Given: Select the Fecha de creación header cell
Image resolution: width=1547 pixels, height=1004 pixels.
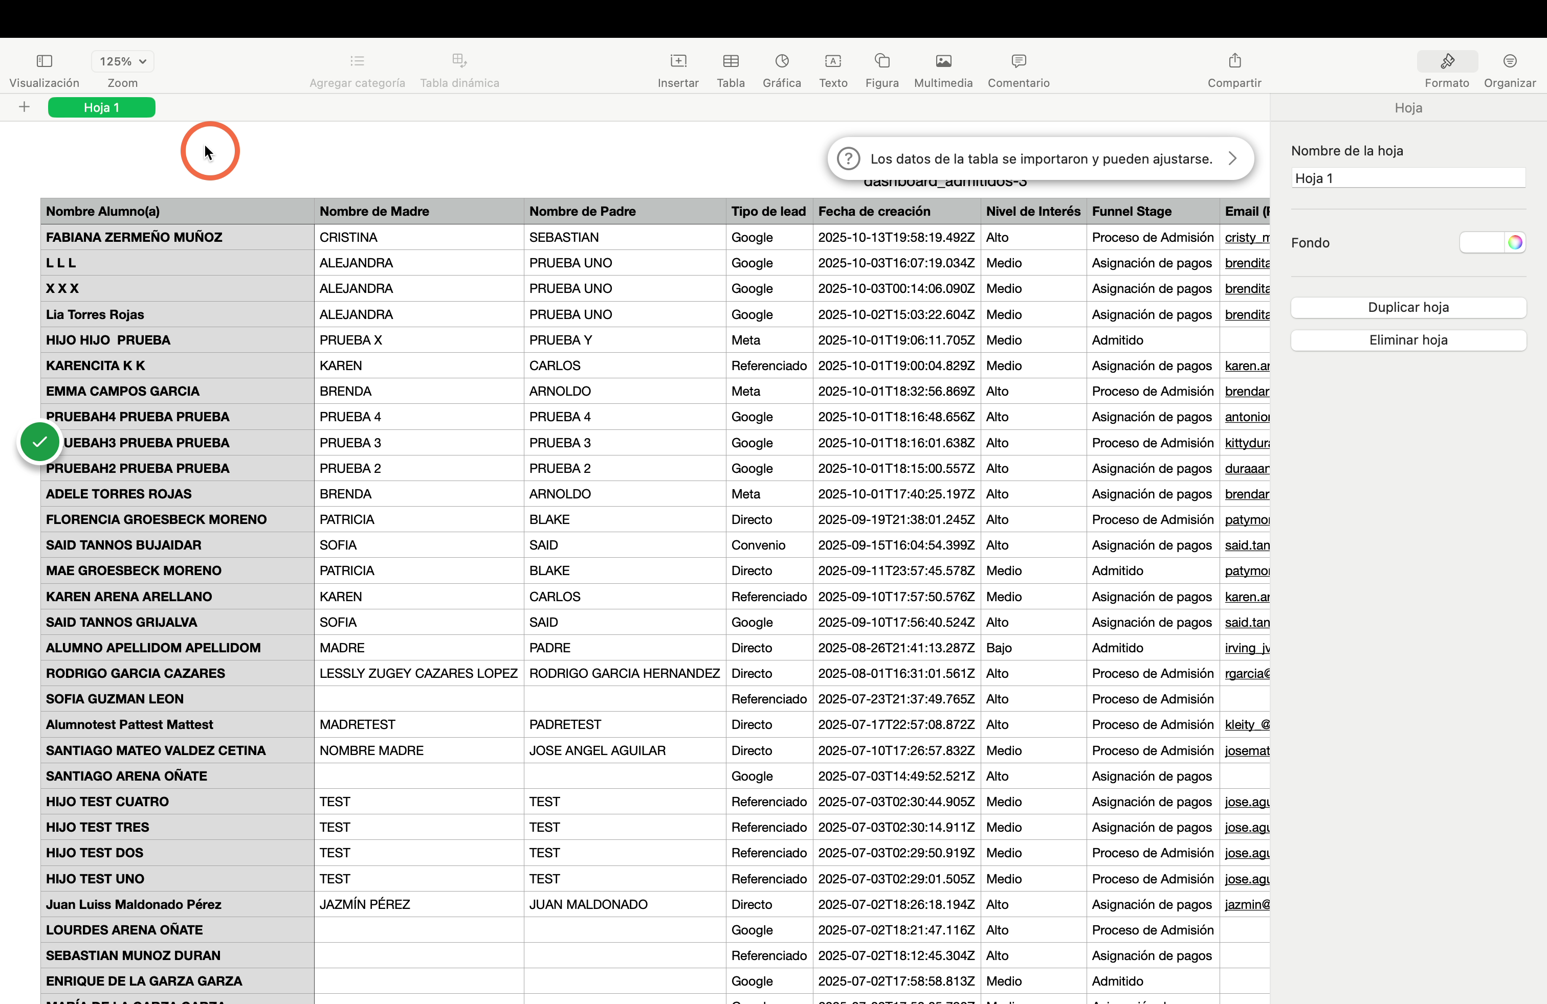Looking at the screenshot, I should (x=897, y=211).
